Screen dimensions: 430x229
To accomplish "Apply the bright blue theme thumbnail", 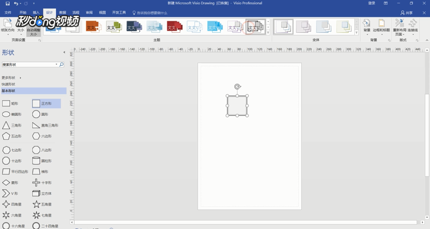I will coord(215,27).
